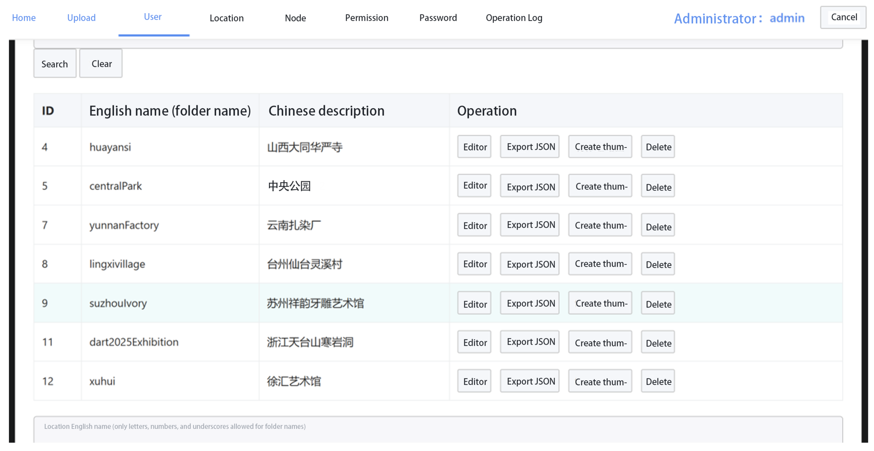Delete the dart2025Exhibition location
The image size is (874, 451).
tap(658, 342)
